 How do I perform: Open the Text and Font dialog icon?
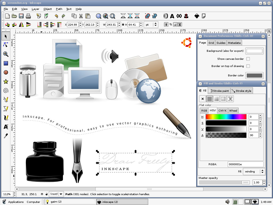click(172, 16)
